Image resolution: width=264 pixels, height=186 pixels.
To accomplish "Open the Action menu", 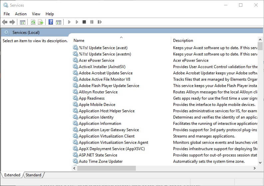I will [21, 14].
